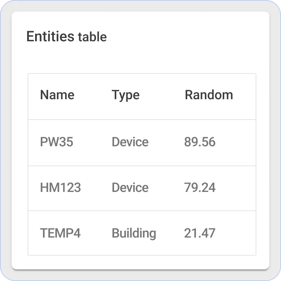Click the small word table in title
The image size is (281, 281).
(92, 37)
